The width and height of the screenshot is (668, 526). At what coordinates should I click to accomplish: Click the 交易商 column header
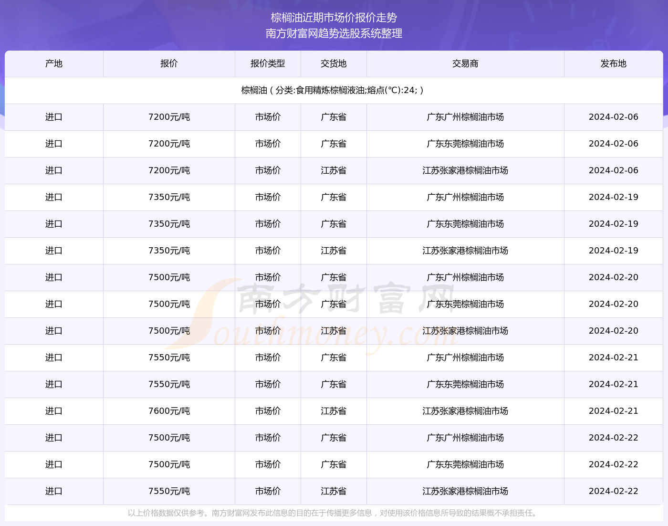[x=465, y=63]
